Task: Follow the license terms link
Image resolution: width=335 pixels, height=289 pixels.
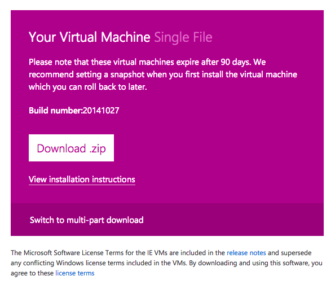Action: [x=75, y=273]
